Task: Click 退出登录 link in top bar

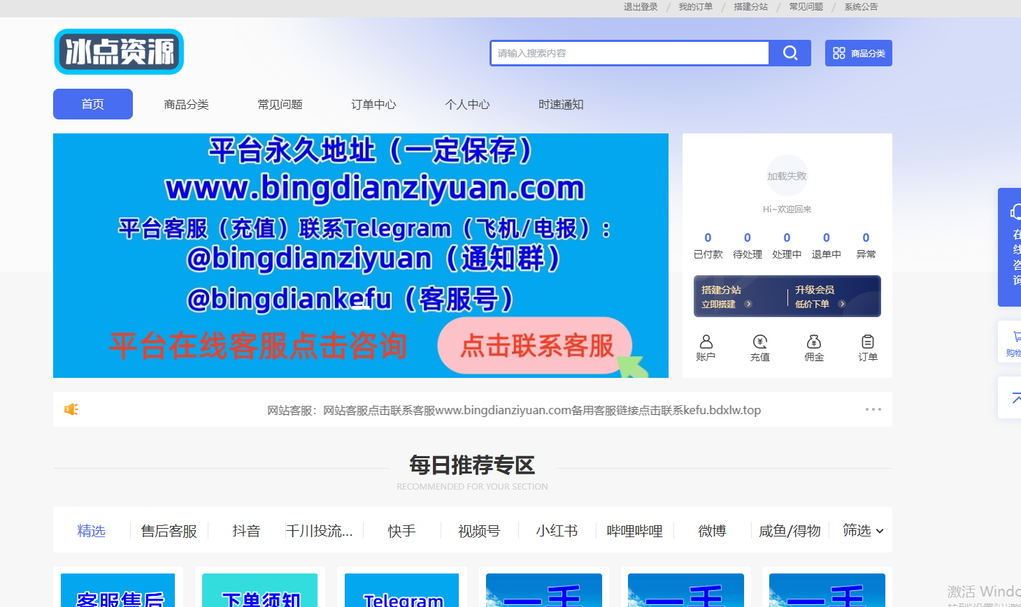Action: tap(641, 7)
